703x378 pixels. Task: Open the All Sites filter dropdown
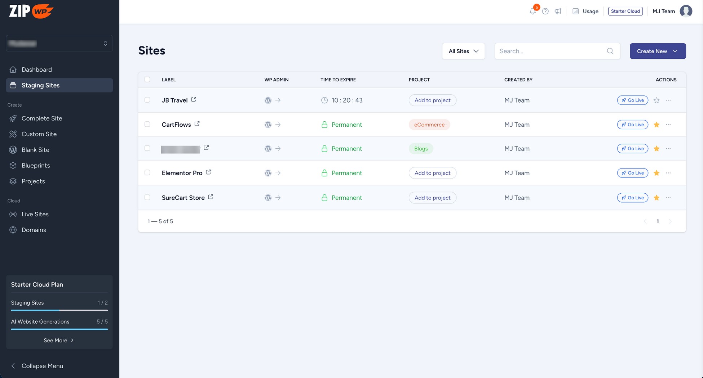pyautogui.click(x=463, y=51)
